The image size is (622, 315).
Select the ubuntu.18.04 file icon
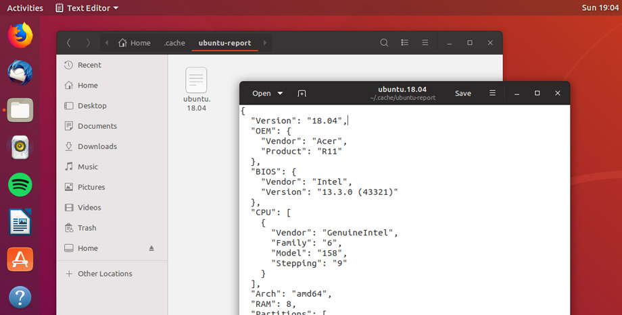click(196, 81)
